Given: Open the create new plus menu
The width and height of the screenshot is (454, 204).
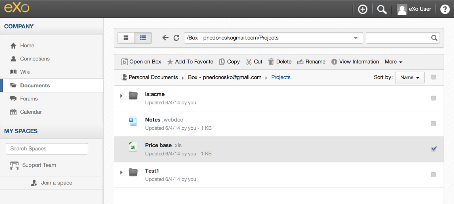Looking at the screenshot, I should tap(363, 9).
